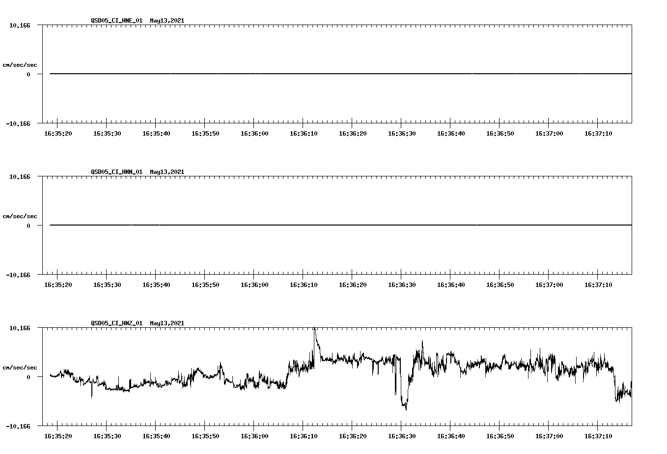Click the flat HNE waveform trace
The width and height of the screenshot is (667, 454).
click(295, 74)
